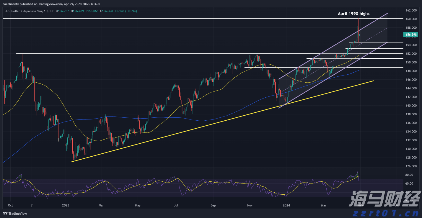This screenshot has width=422, height=218.
Task: Select the 2024 marker on time axis
Action: 286,205
